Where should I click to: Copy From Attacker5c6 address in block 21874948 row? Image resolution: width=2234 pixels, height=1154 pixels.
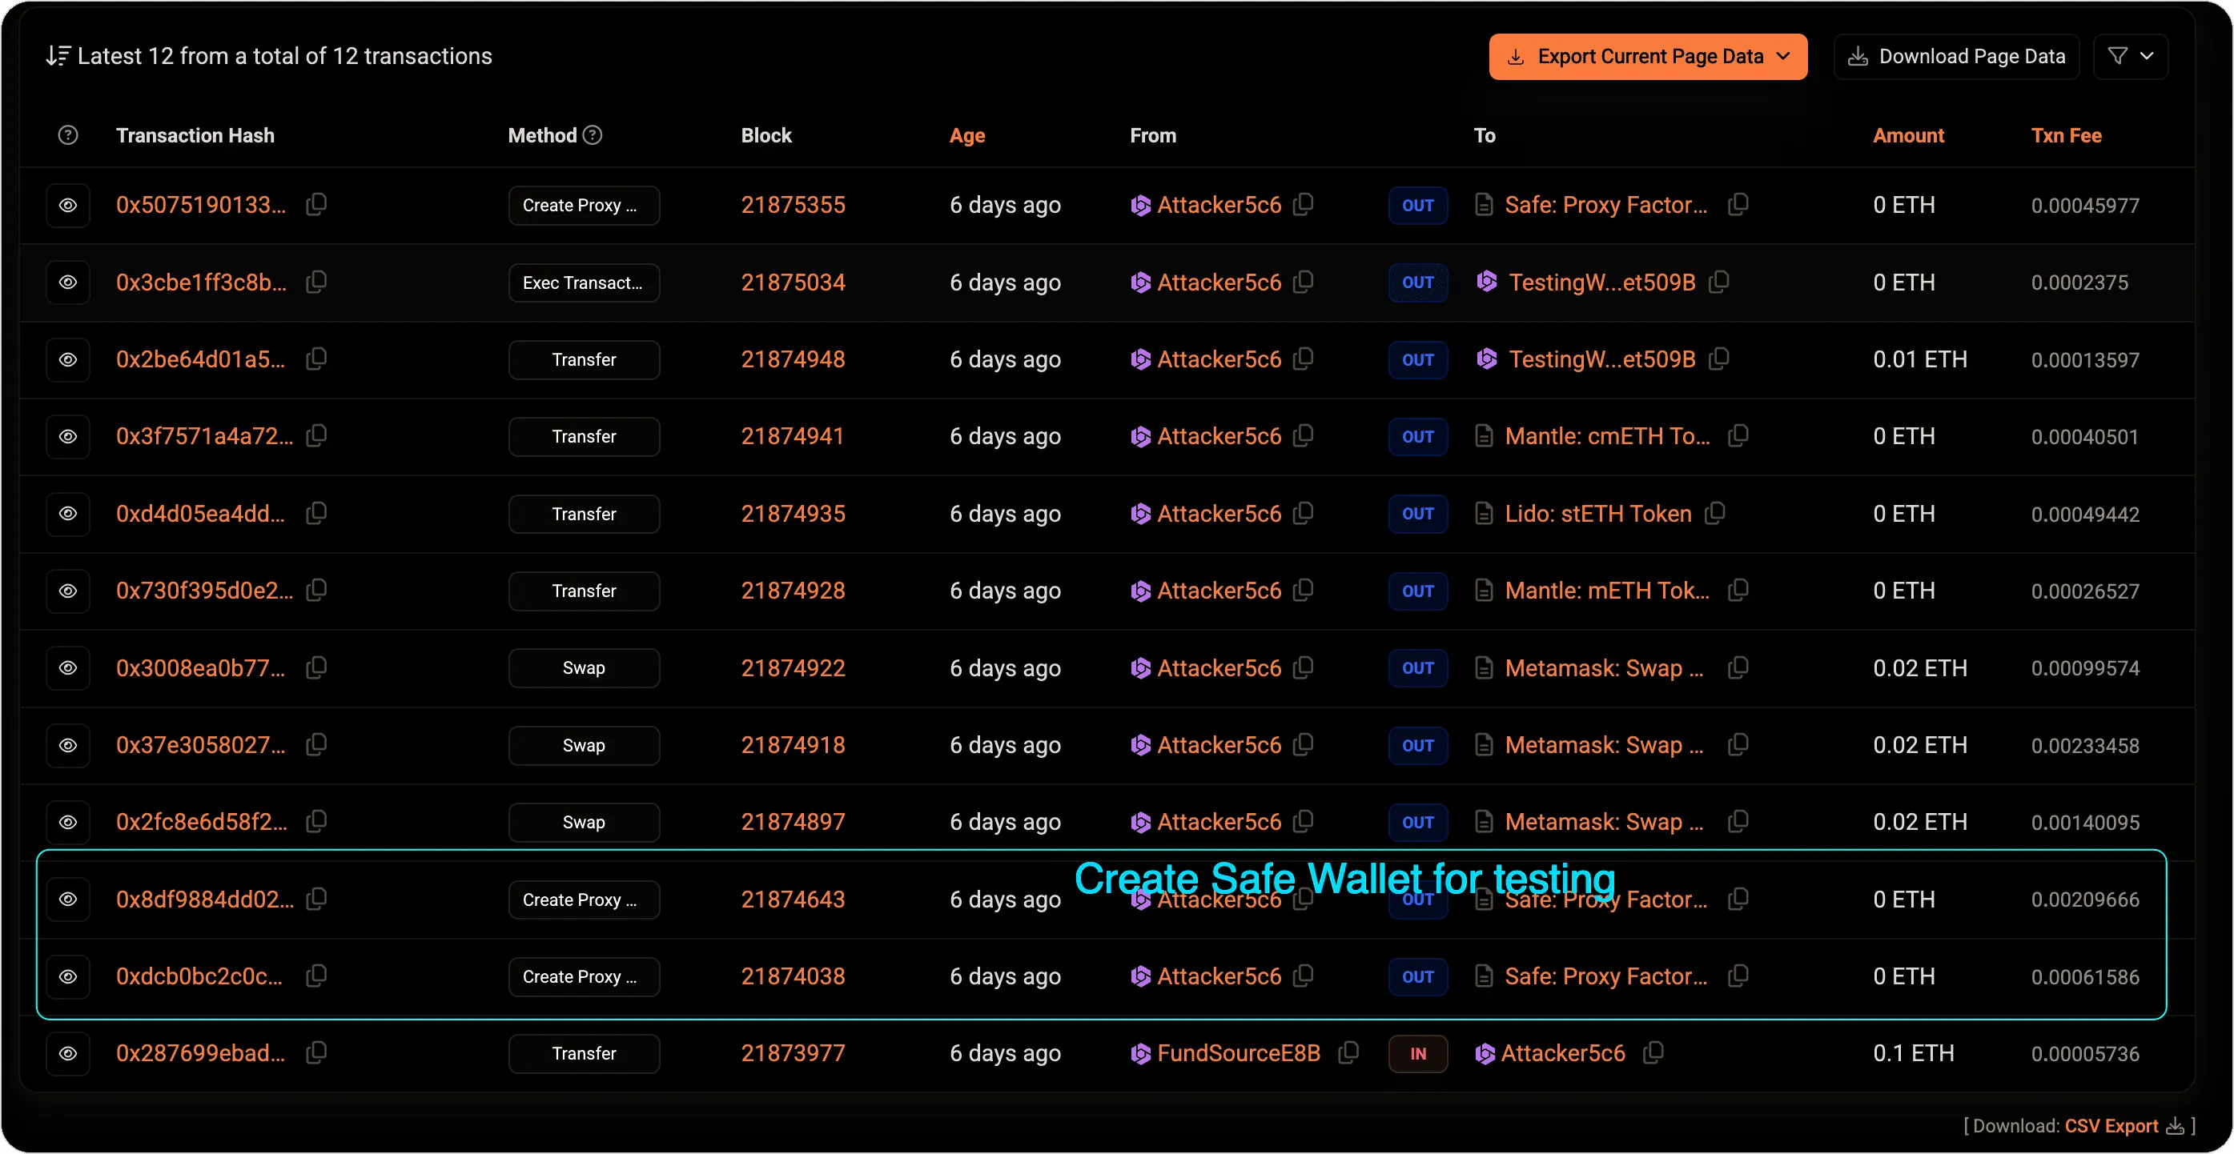(1303, 359)
